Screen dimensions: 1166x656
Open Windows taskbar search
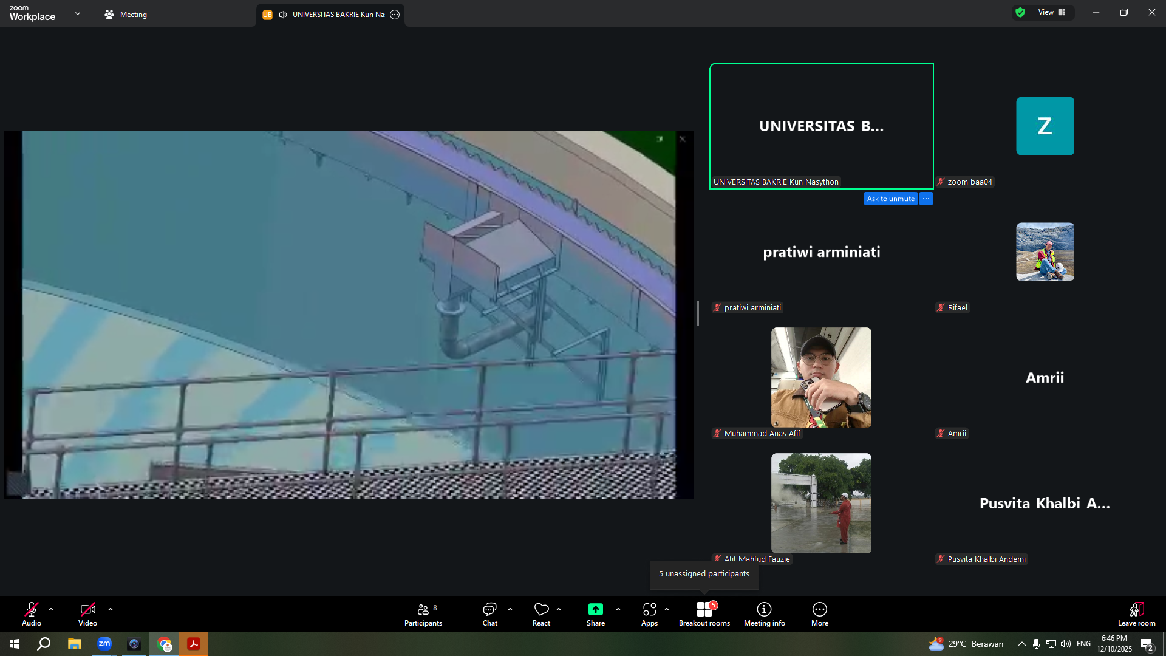pos(44,644)
